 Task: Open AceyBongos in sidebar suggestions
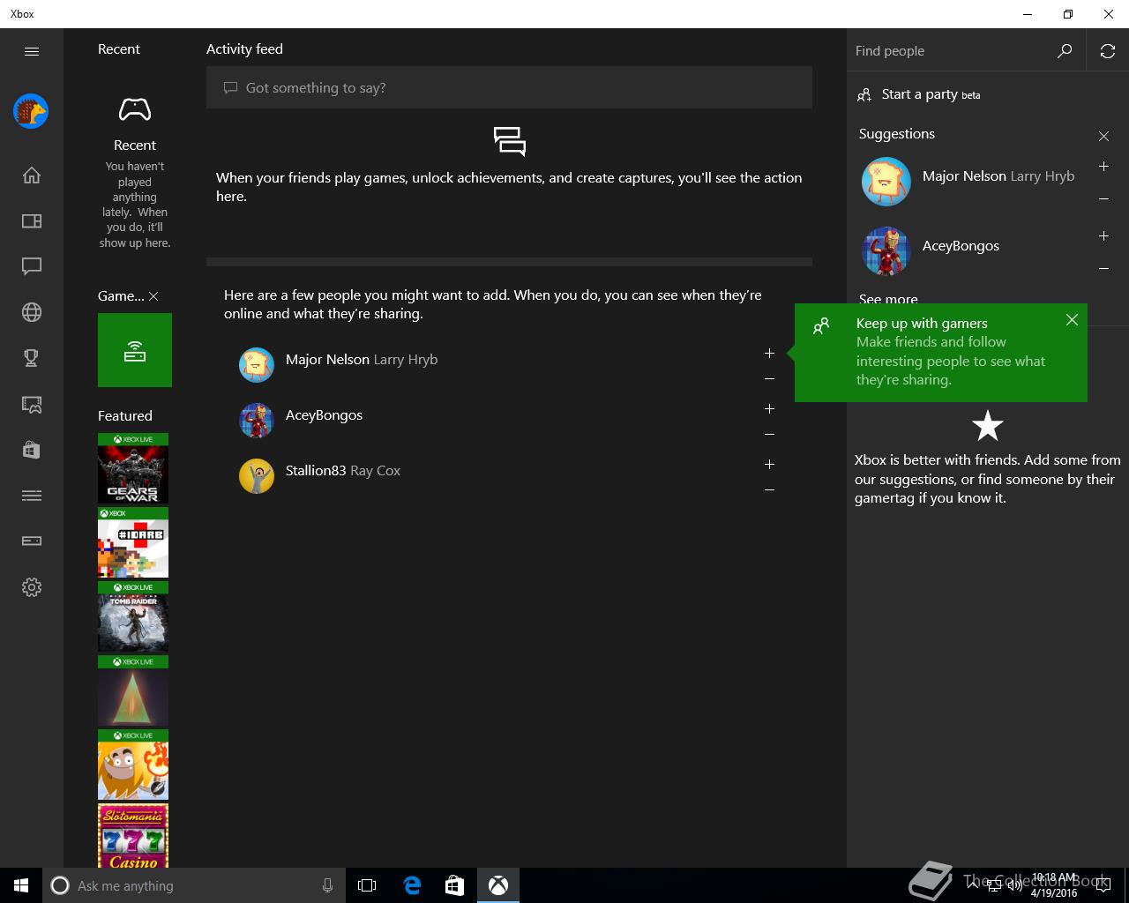click(x=931, y=251)
